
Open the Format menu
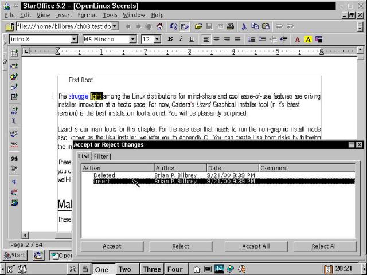(87, 15)
